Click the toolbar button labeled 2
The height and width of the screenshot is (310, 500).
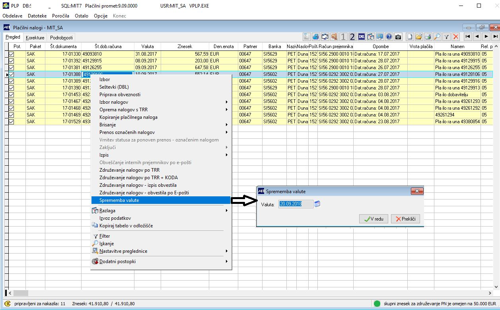pos(352,37)
